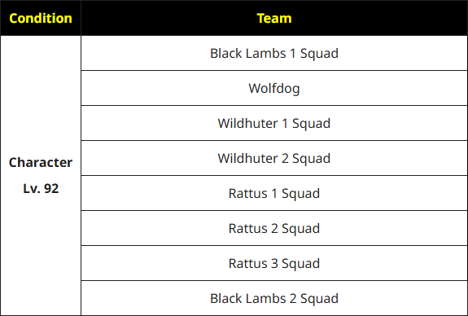Click the word Rattus in Rattus 1 Squad
Image resolution: width=468 pixels, height=316 pixels.
(248, 193)
